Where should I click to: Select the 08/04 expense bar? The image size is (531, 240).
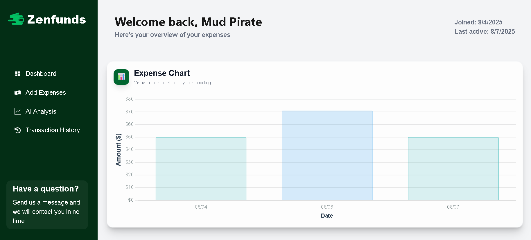201,169
